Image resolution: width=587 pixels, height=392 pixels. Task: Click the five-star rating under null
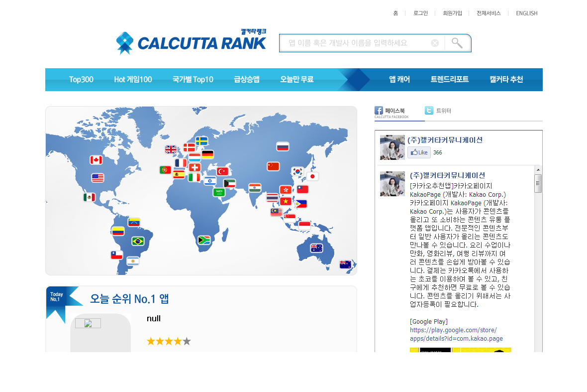pos(169,341)
